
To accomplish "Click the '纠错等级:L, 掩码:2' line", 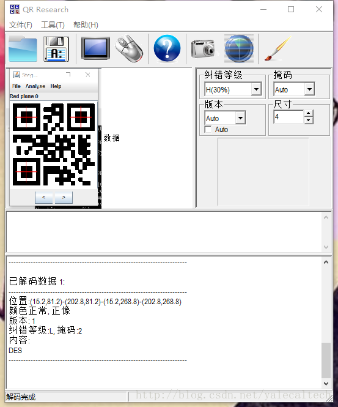I will point(45,330).
